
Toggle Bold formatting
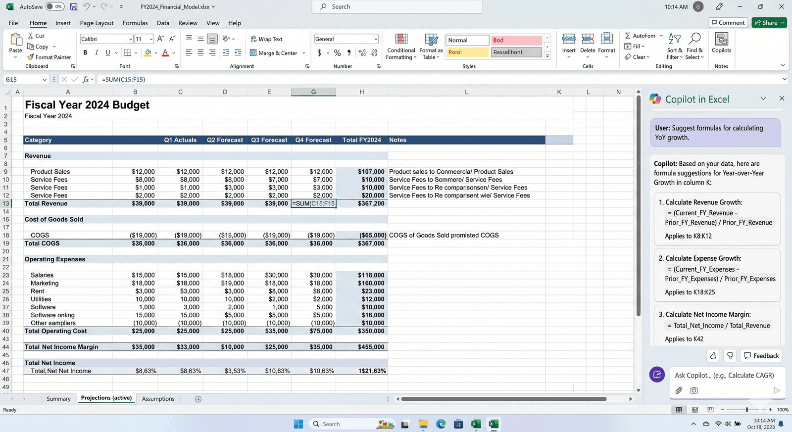[85, 52]
